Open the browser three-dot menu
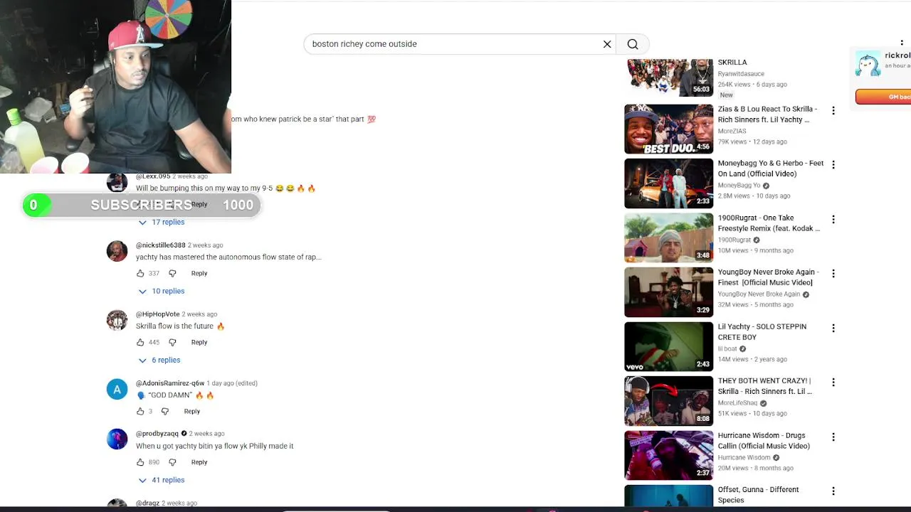This screenshot has width=911, height=512. pyautogui.click(x=902, y=43)
